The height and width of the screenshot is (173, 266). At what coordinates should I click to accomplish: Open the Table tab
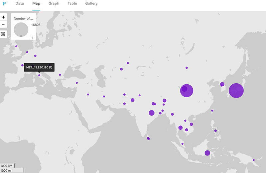pyautogui.click(x=72, y=4)
